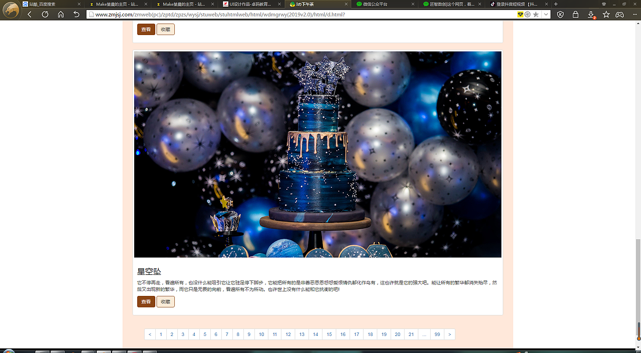Click 收藏 button under 星空坠
The width and height of the screenshot is (641, 353).
tap(166, 302)
